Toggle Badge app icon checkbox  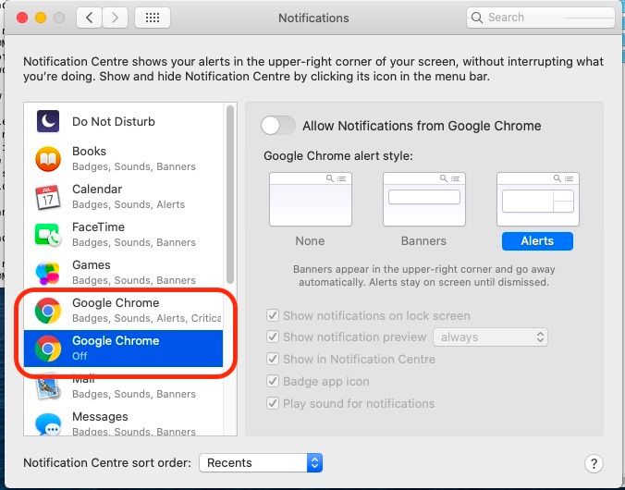coord(273,381)
